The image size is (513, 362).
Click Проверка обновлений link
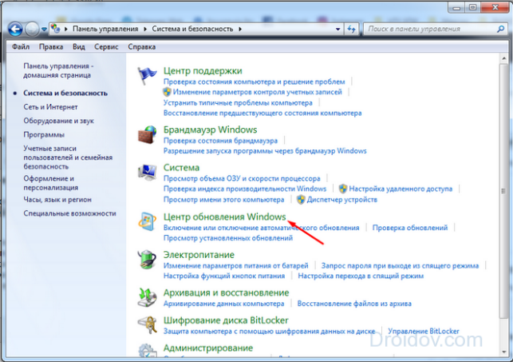click(410, 228)
